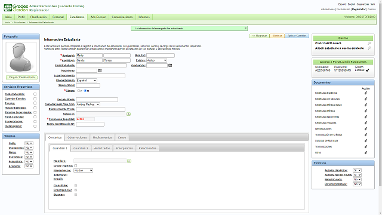The image size is (382, 215).
Task: Attach file for Identificaciones
Action: coord(366,129)
